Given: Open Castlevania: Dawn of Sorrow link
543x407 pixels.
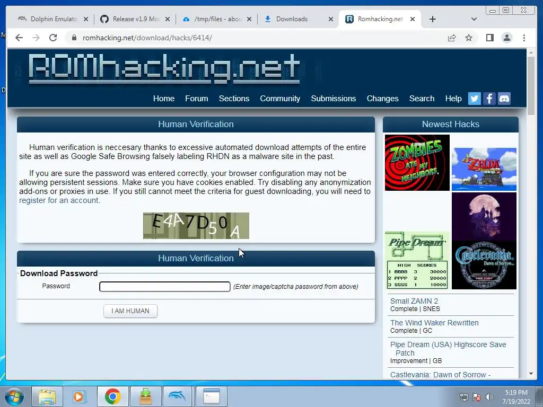Looking at the screenshot, I should (x=441, y=375).
